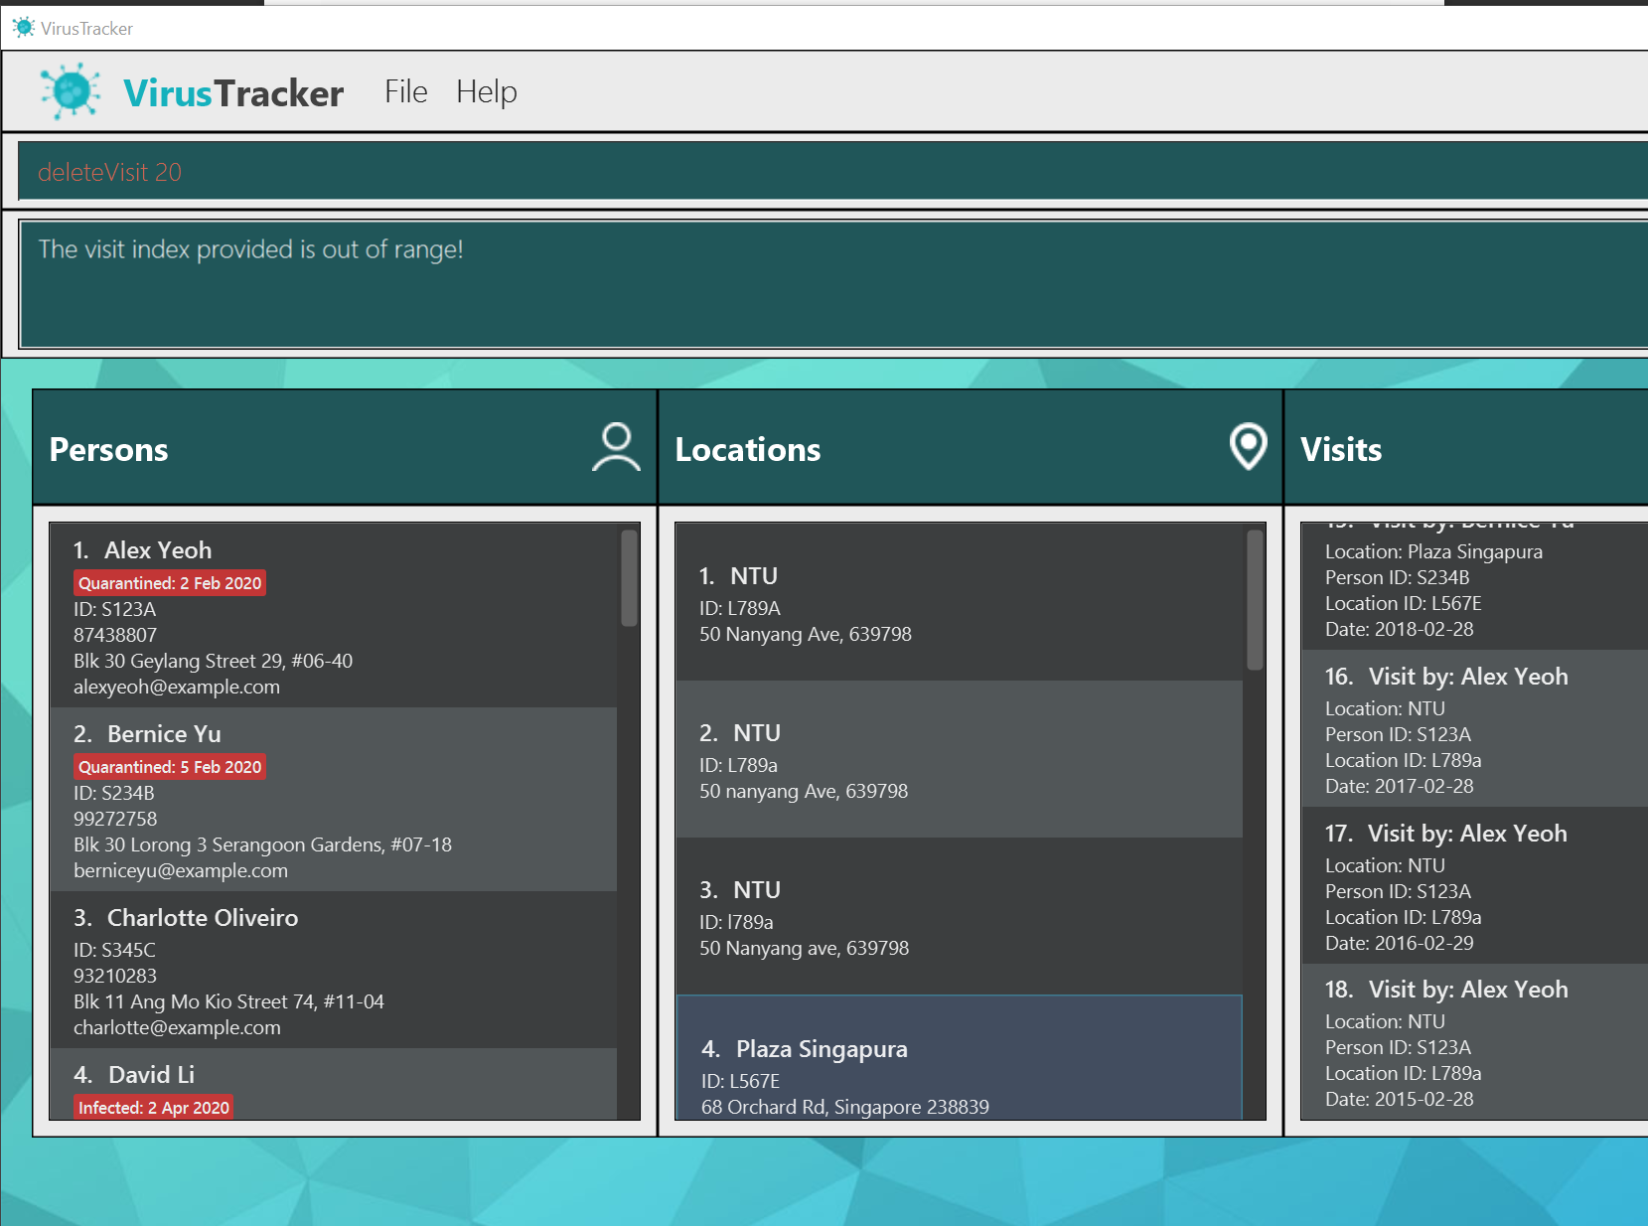Click the VirusTracker title text in header
The height and width of the screenshot is (1226, 1648).
pyautogui.click(x=233, y=92)
